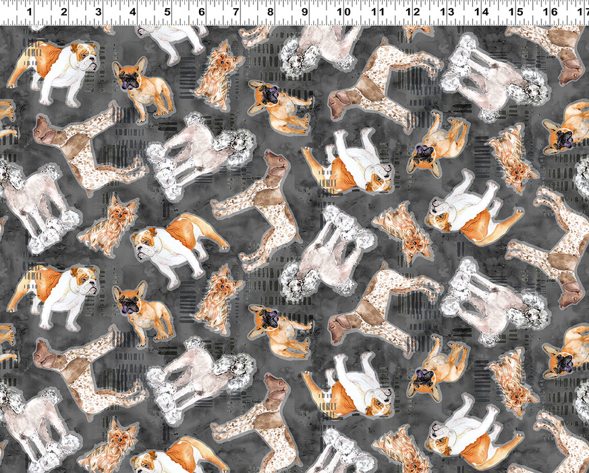Select the ruler mark labeled 16
The width and height of the screenshot is (589, 473).
(551, 11)
